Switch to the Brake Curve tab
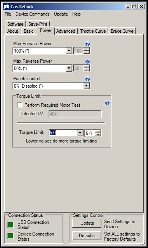The image size is (148, 248). tap(122, 31)
